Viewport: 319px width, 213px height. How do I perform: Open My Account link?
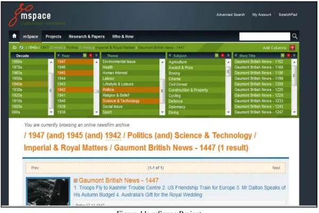click(262, 15)
